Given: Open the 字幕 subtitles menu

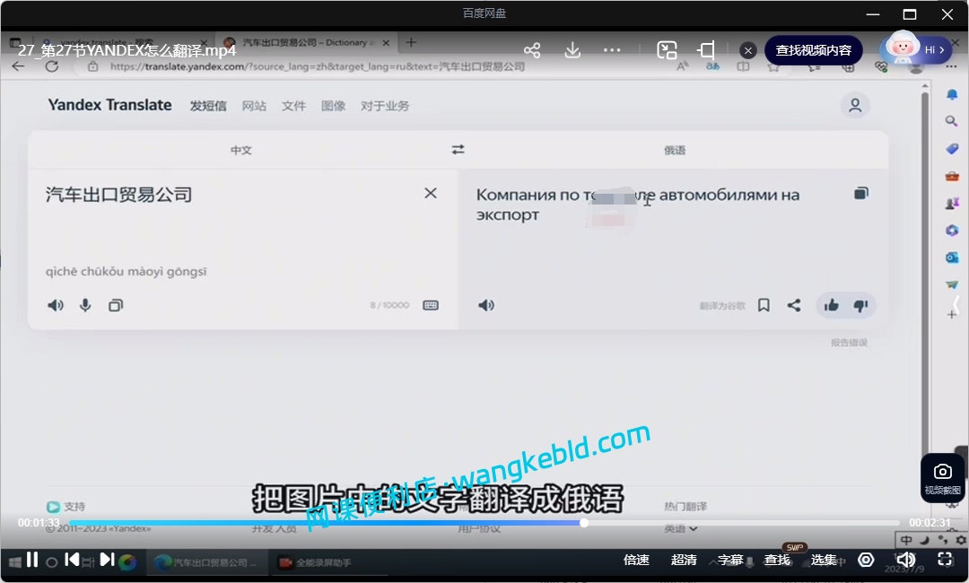Looking at the screenshot, I should 729,560.
